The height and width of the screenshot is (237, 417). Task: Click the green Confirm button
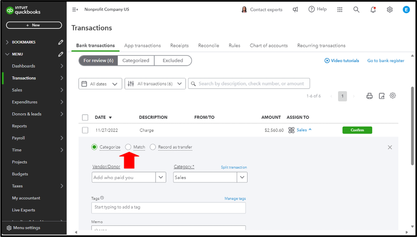point(357,130)
